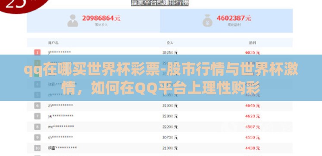Select the username in row 10
This screenshot has height=156, width=322.
point(62,148)
